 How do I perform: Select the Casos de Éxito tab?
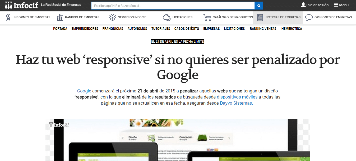(187, 29)
